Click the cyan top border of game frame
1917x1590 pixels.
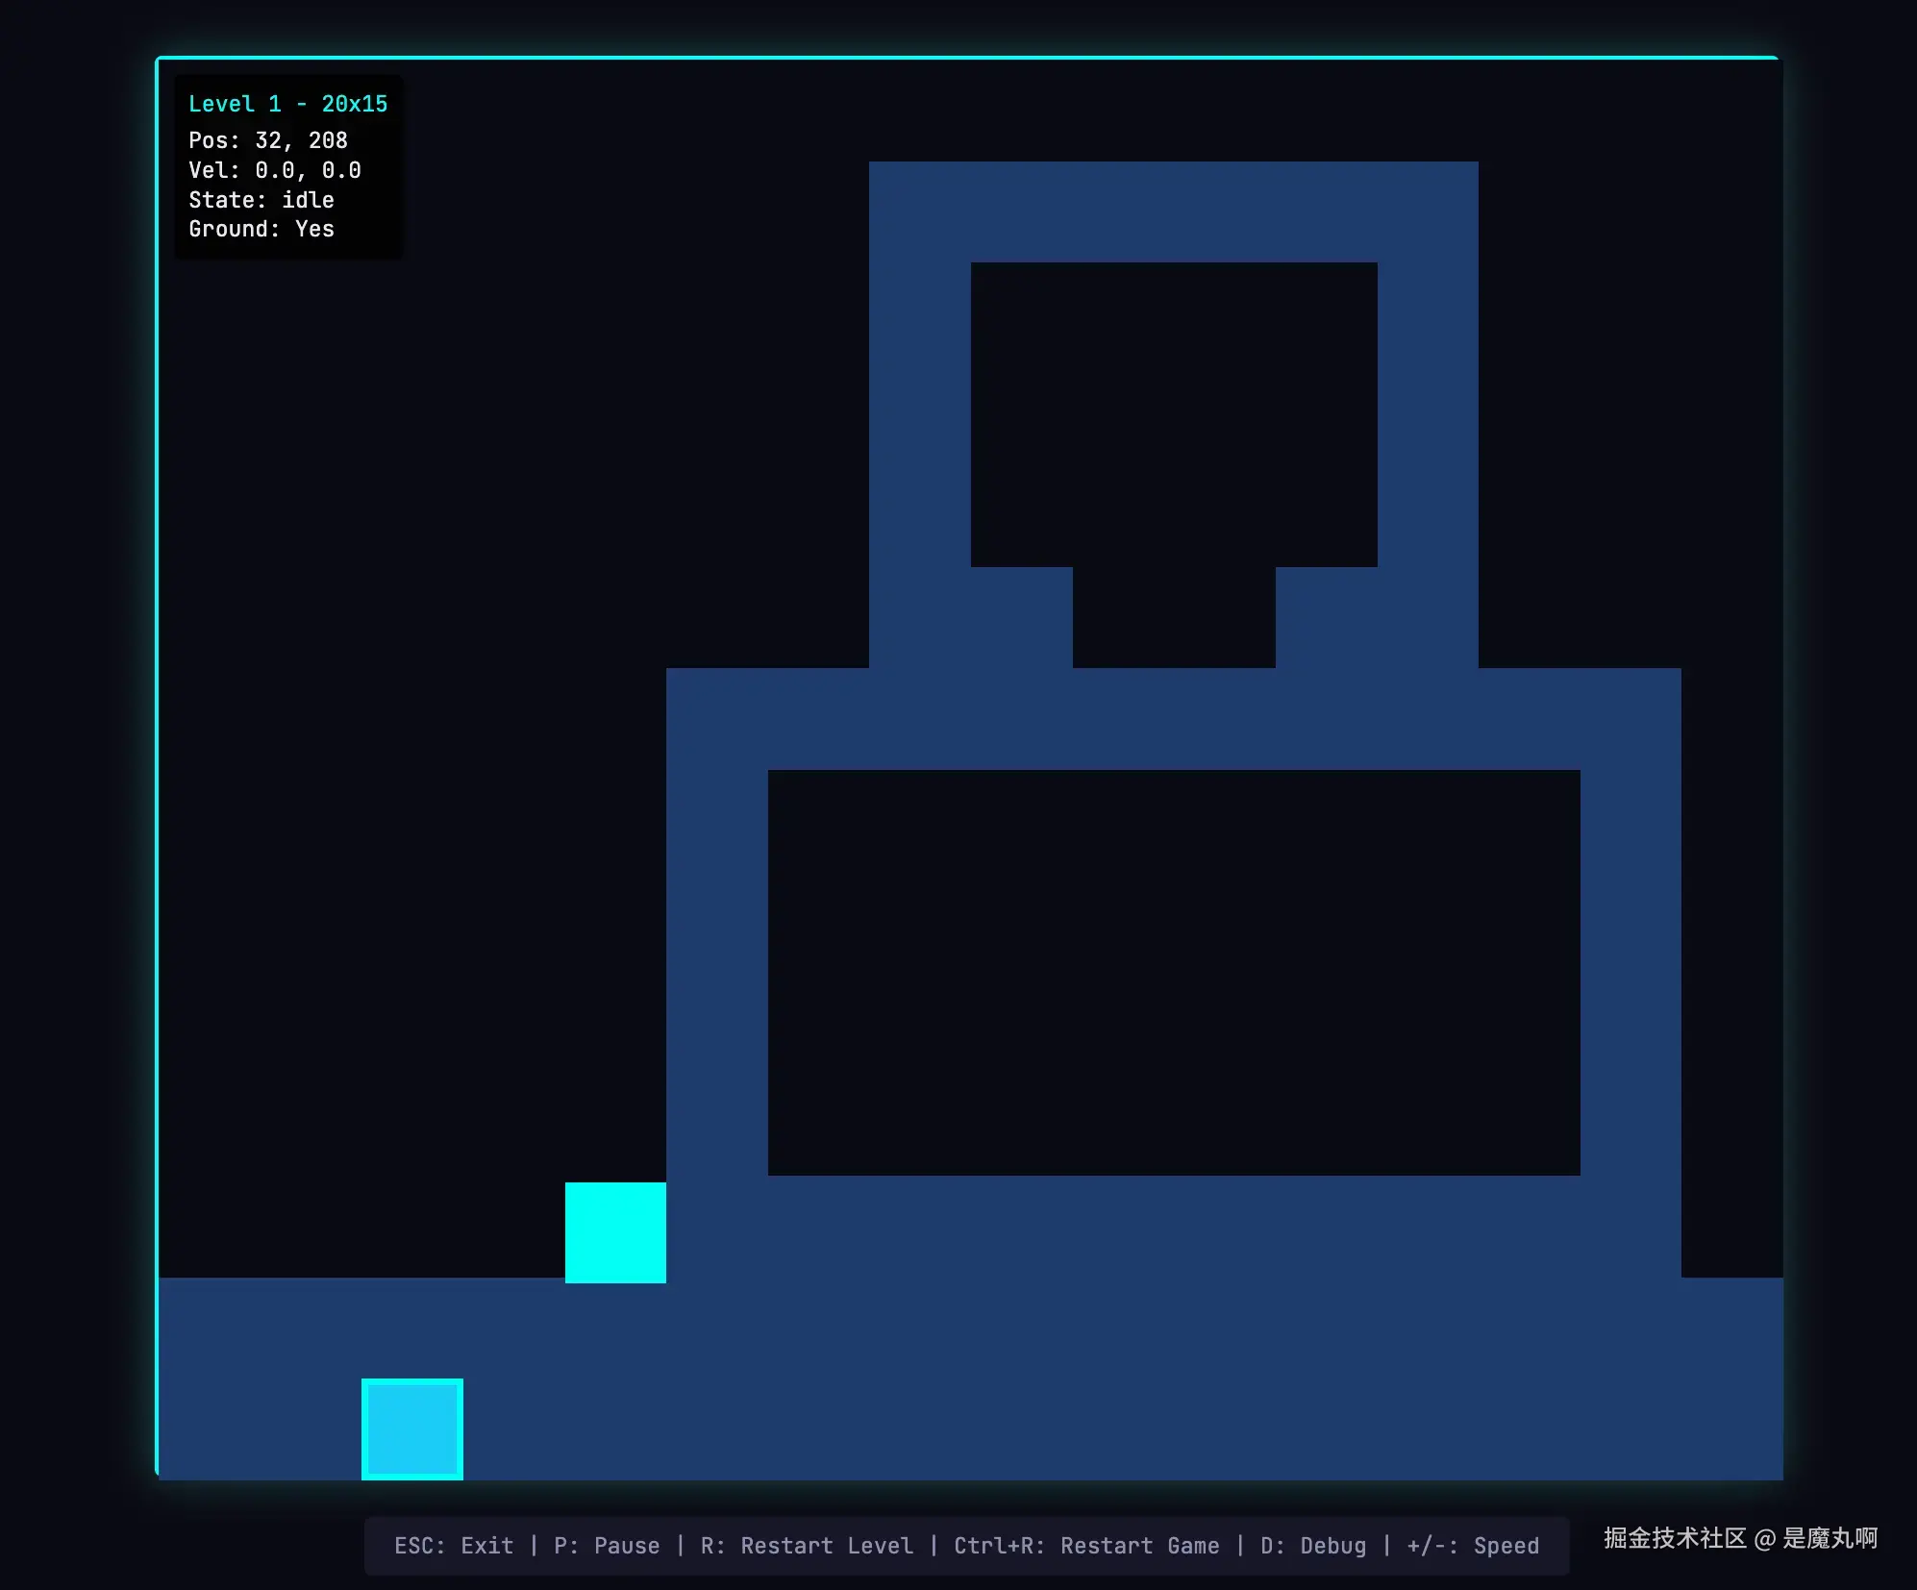[x=966, y=58]
